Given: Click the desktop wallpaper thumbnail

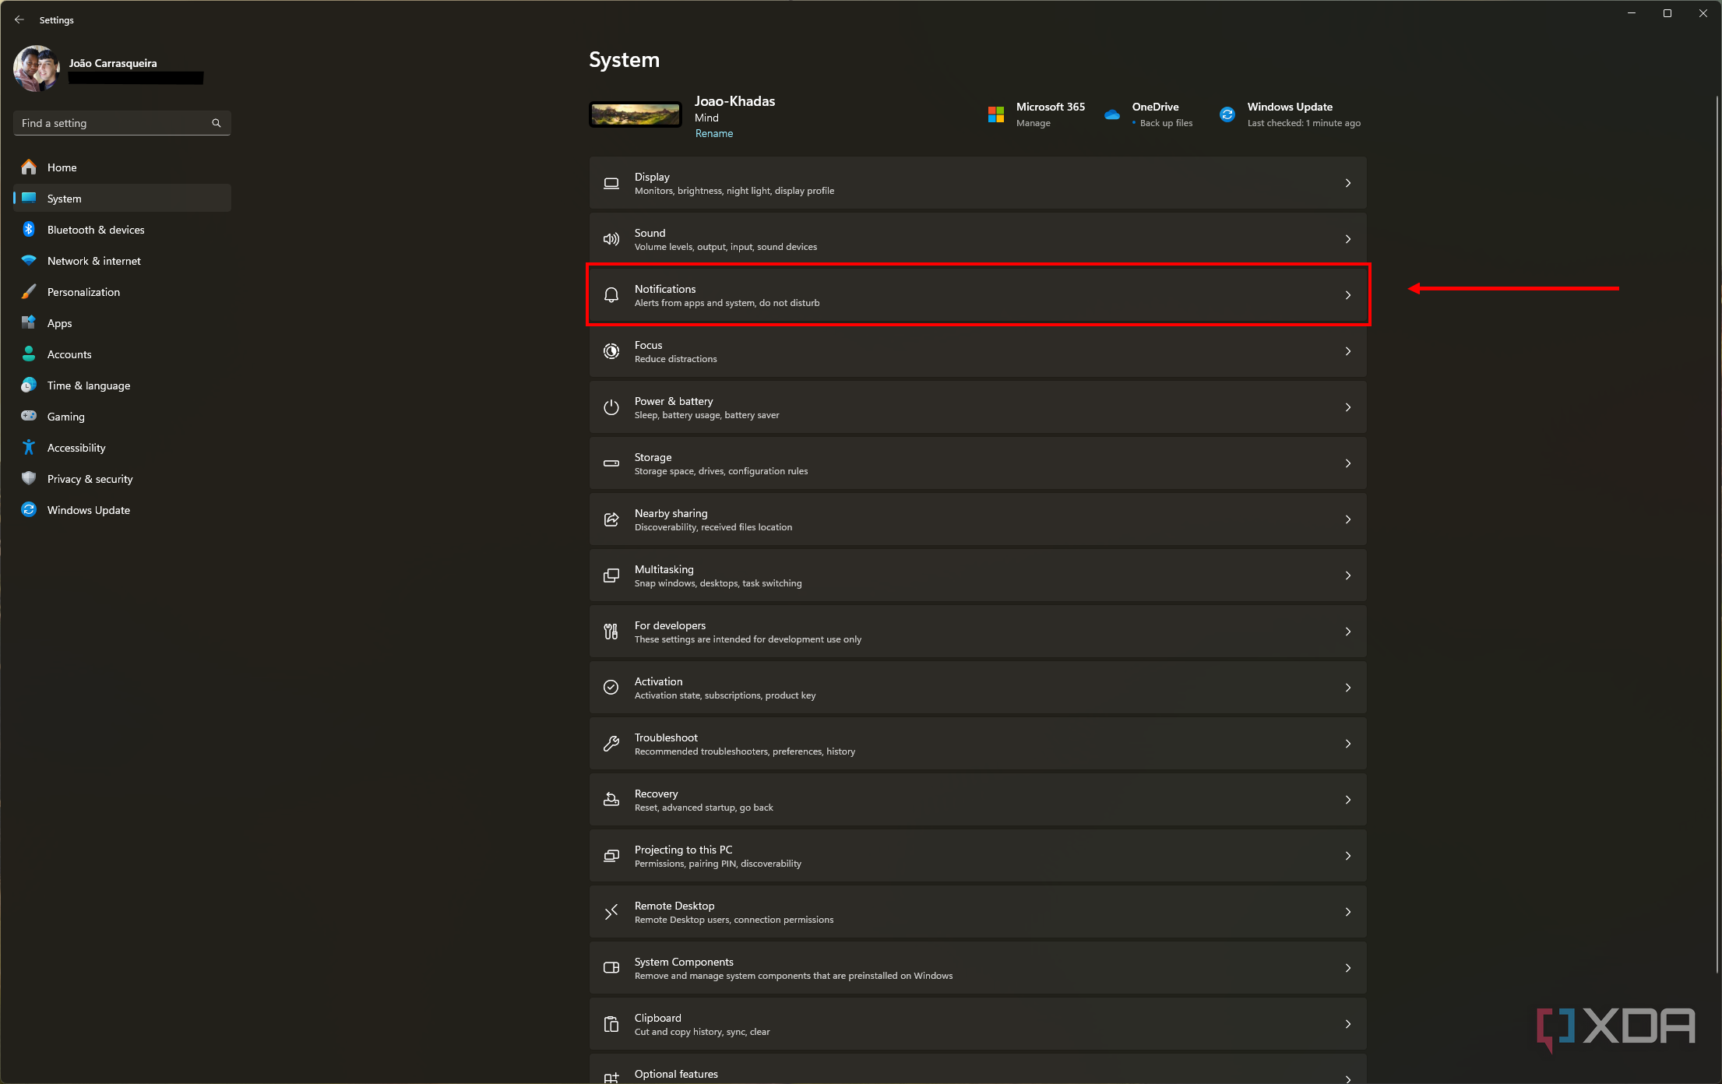Looking at the screenshot, I should 635,114.
